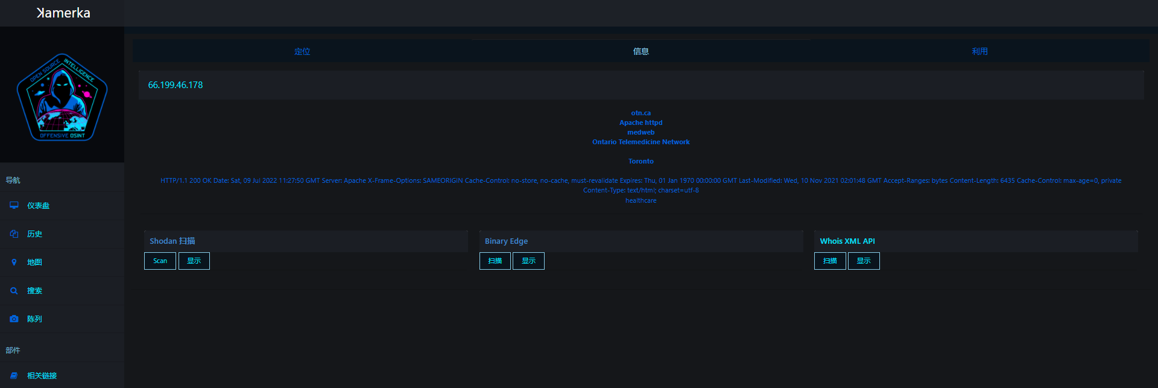Click 显示 under Binary Edge

pos(528,261)
